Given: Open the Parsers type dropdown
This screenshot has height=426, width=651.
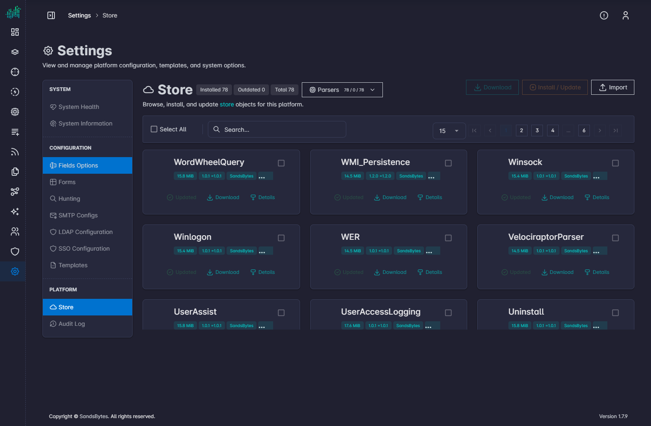Looking at the screenshot, I should [x=342, y=90].
